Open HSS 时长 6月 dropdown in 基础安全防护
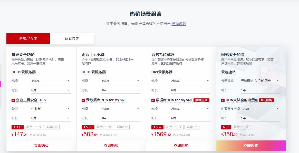 point(51,118)
